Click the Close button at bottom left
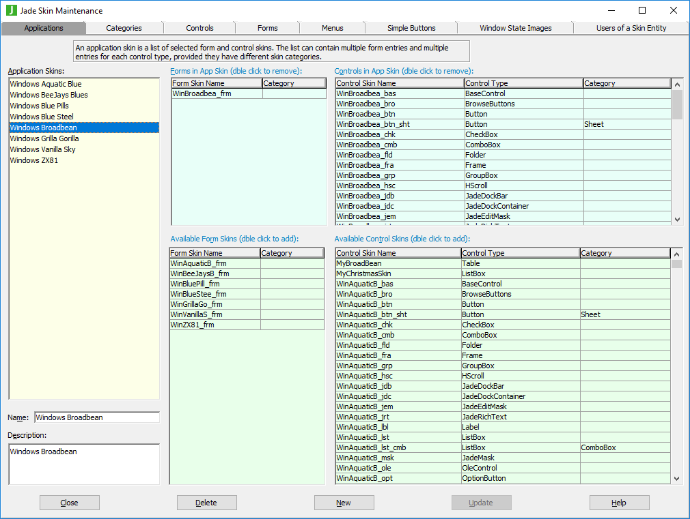 point(69,503)
